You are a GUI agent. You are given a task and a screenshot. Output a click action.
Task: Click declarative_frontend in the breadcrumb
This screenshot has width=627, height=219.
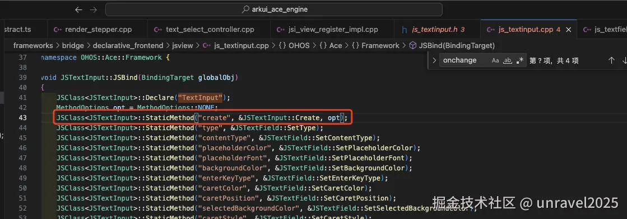coord(128,45)
